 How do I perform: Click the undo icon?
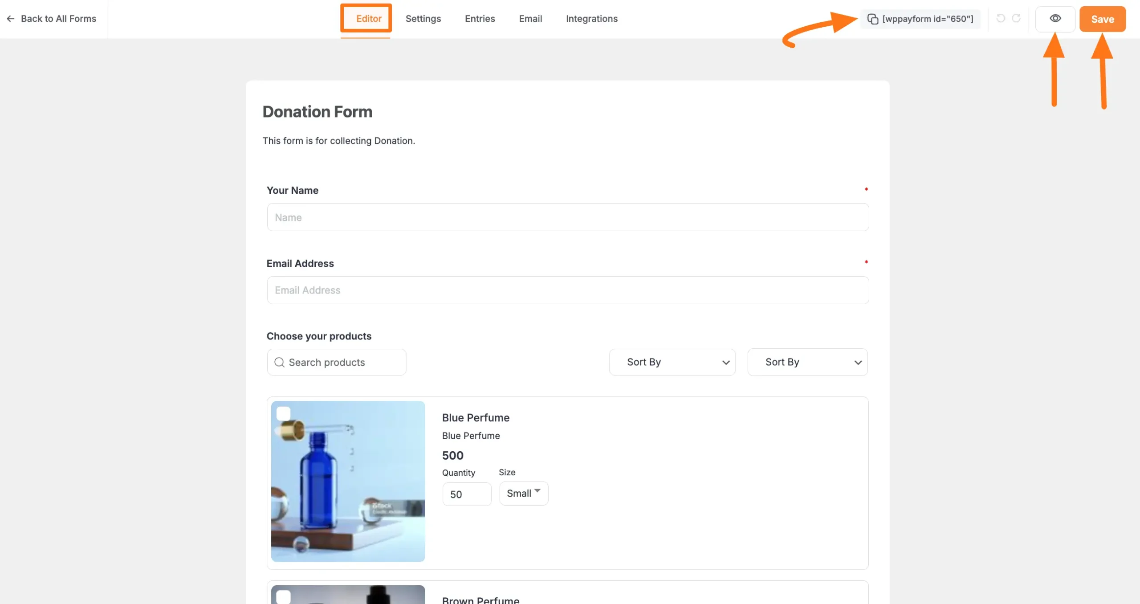1000,18
